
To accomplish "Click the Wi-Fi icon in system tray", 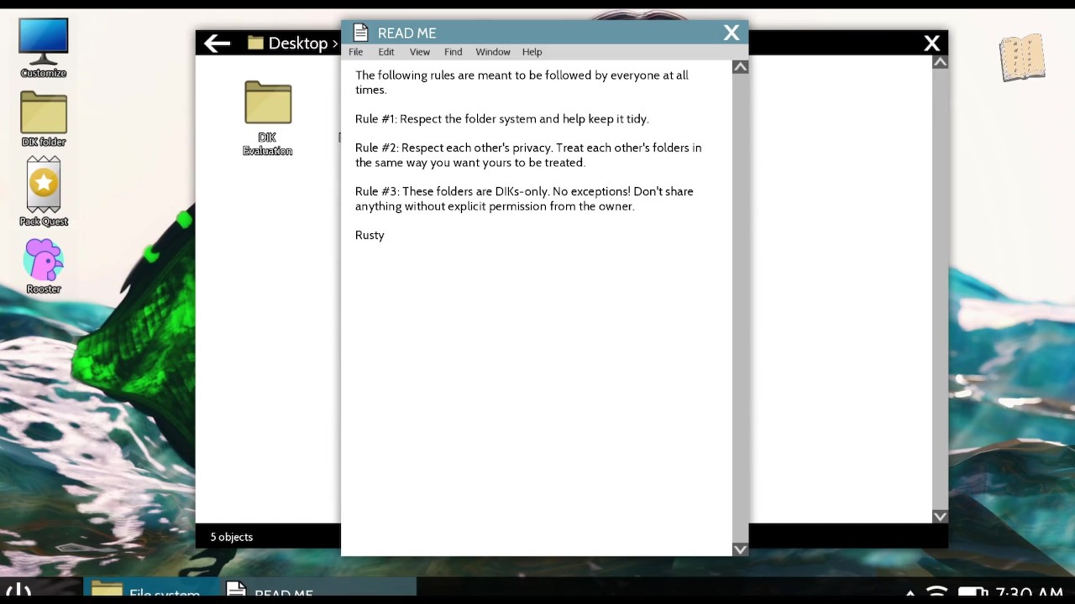I will coord(937,592).
